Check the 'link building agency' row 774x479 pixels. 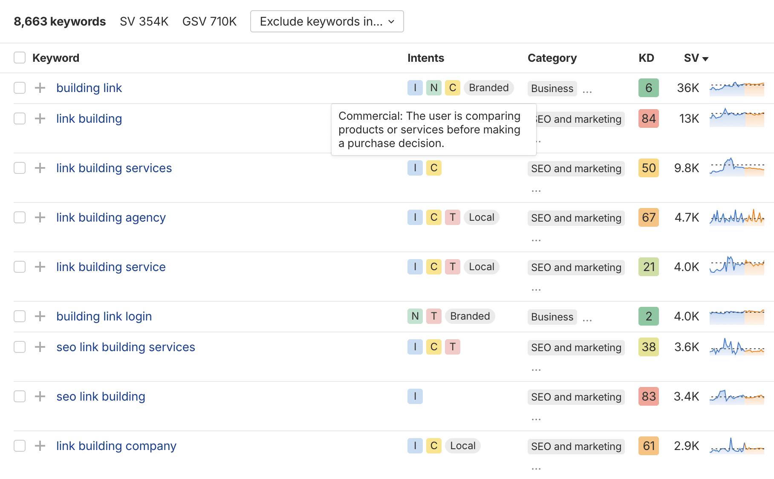tap(20, 217)
